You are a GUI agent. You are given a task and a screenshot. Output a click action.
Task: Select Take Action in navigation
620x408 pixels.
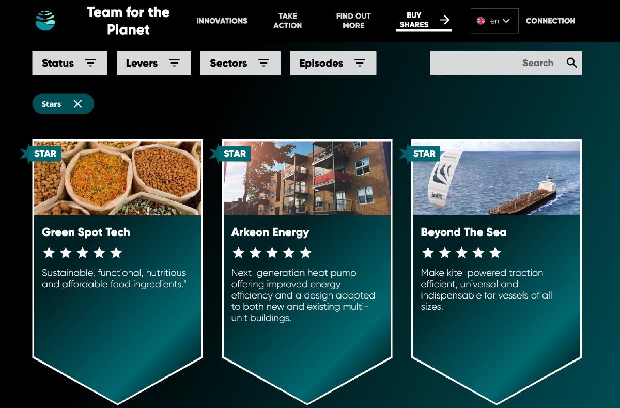click(288, 21)
